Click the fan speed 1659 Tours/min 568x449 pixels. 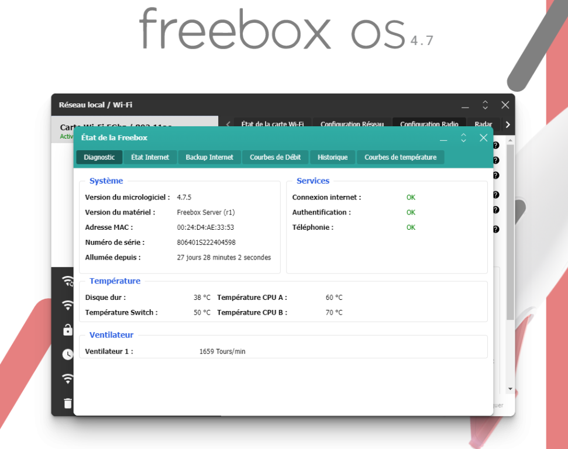pos(222,351)
